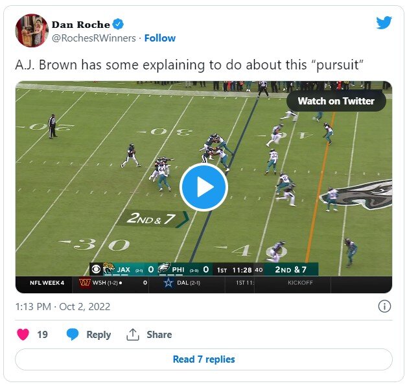This screenshot has width=407, height=386.
Task: Click the JAX PHI scoreboard in video
Action: point(203,269)
